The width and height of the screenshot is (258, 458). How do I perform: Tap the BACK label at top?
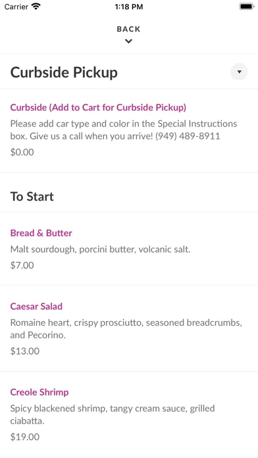[128, 29]
